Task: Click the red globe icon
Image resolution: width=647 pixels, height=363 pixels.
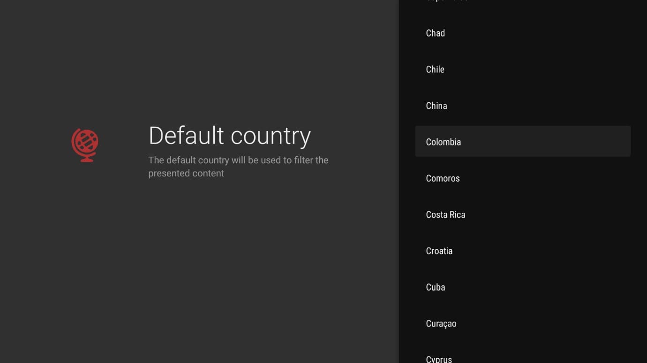Action: pos(85,144)
